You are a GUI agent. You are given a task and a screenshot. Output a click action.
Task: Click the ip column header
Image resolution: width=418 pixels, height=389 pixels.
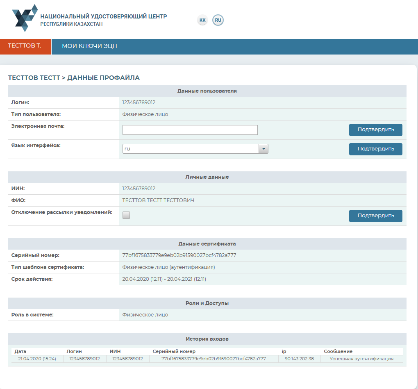coord(284,351)
